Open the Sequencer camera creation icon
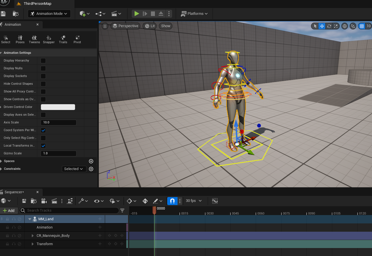372x256 pixels. (x=44, y=201)
